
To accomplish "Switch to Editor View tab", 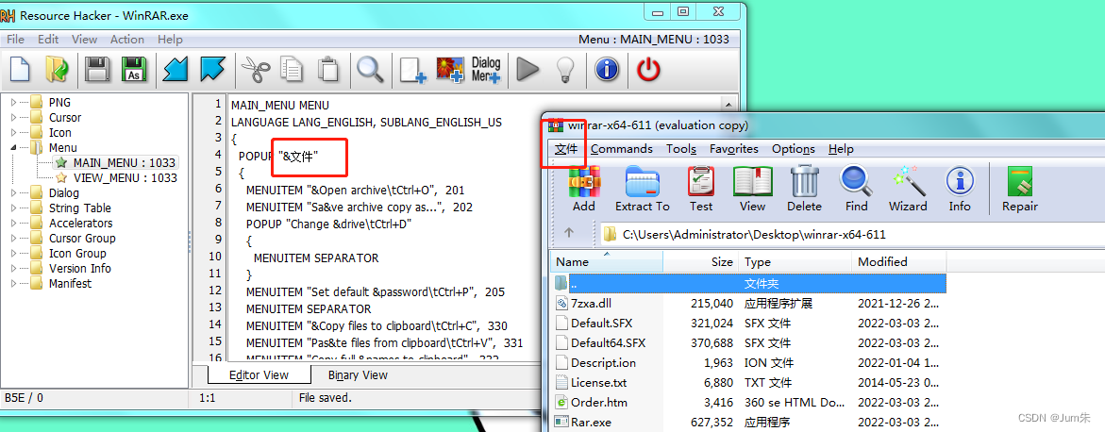I will coord(260,374).
